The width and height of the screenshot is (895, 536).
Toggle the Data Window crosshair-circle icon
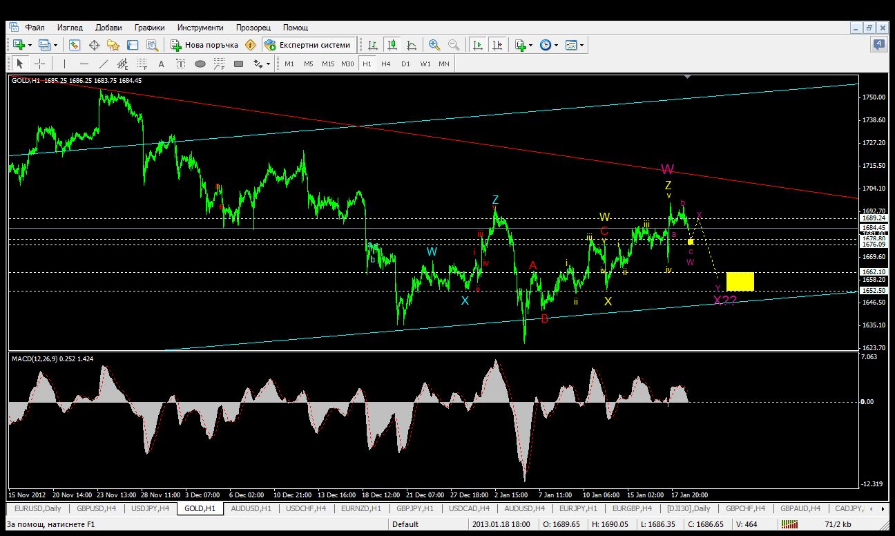(x=94, y=45)
